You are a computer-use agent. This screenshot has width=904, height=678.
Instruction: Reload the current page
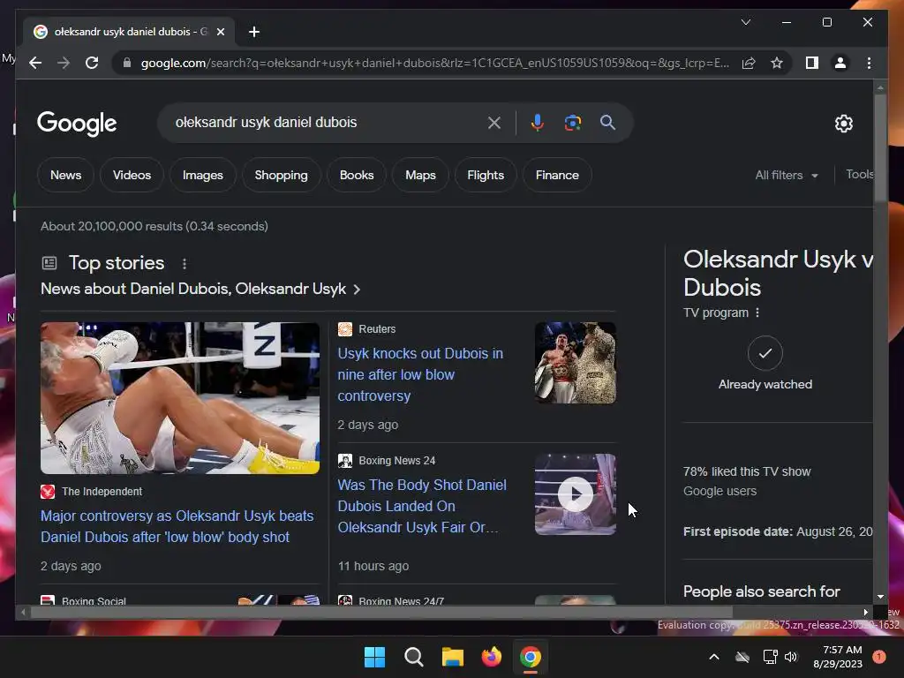click(x=92, y=63)
